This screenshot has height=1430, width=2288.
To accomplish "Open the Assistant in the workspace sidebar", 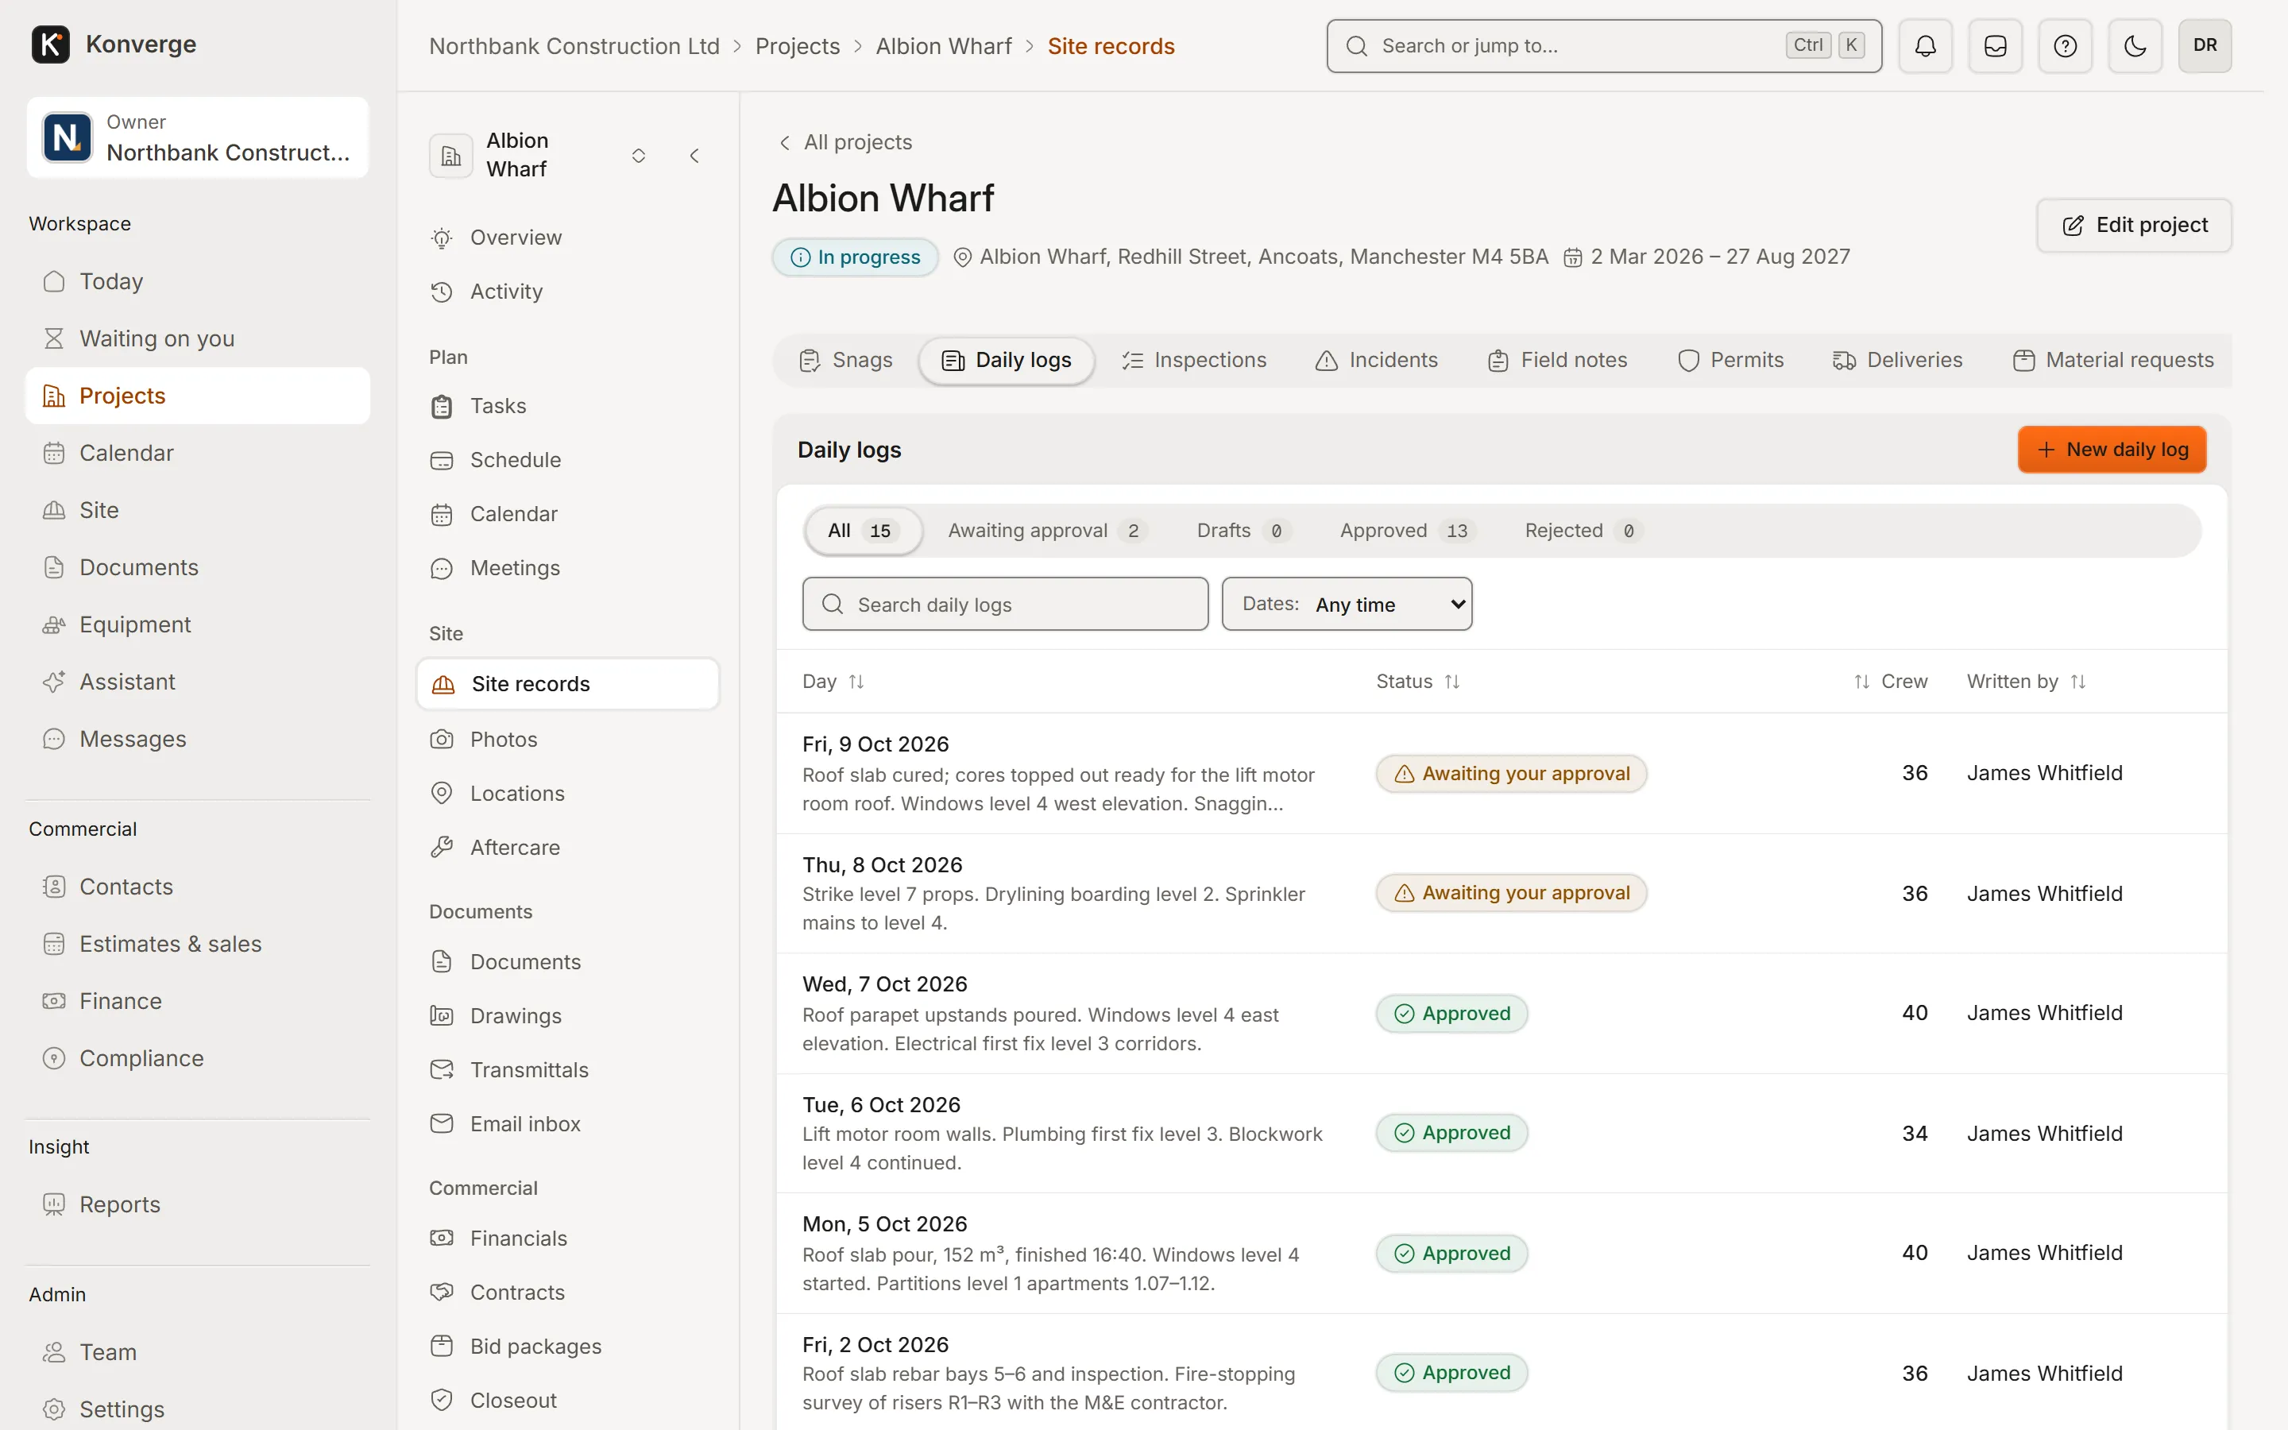I will coord(198,682).
